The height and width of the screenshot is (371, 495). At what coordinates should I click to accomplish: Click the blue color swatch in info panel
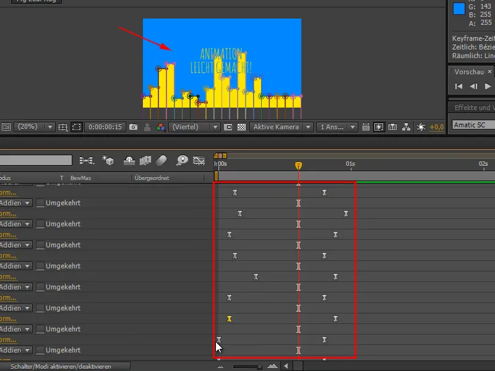pyautogui.click(x=459, y=9)
